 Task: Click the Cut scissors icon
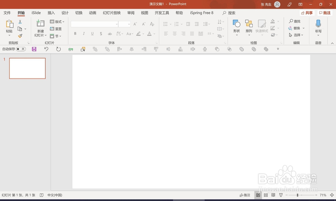(x=20, y=22)
